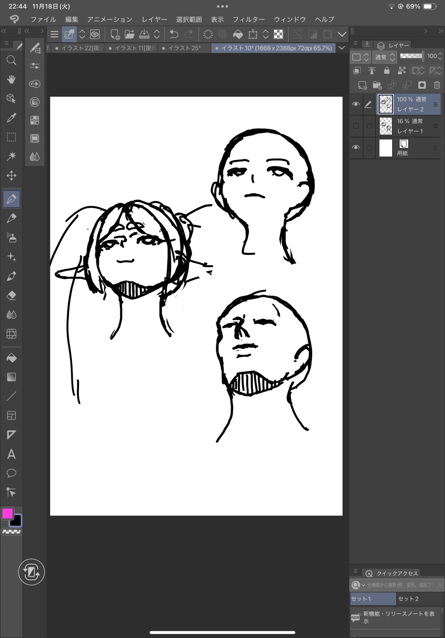
Task: Select the Fill bucket tool
Action: pyautogui.click(x=11, y=358)
